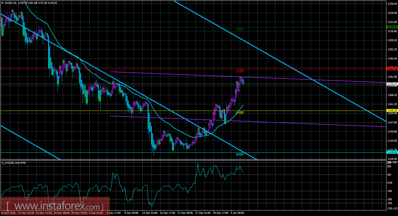The height and width of the screenshot is (216, 398).
Task: Click the cyan 1125.00 price tag
Action: (392, 152)
